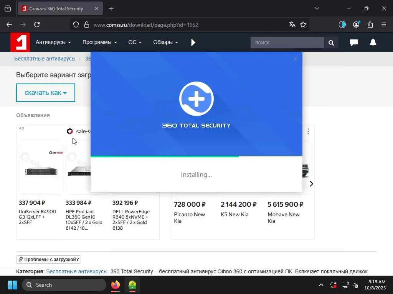This screenshot has width=393, height=294.
Task: Open notifications bell icon
Action: (x=373, y=42)
